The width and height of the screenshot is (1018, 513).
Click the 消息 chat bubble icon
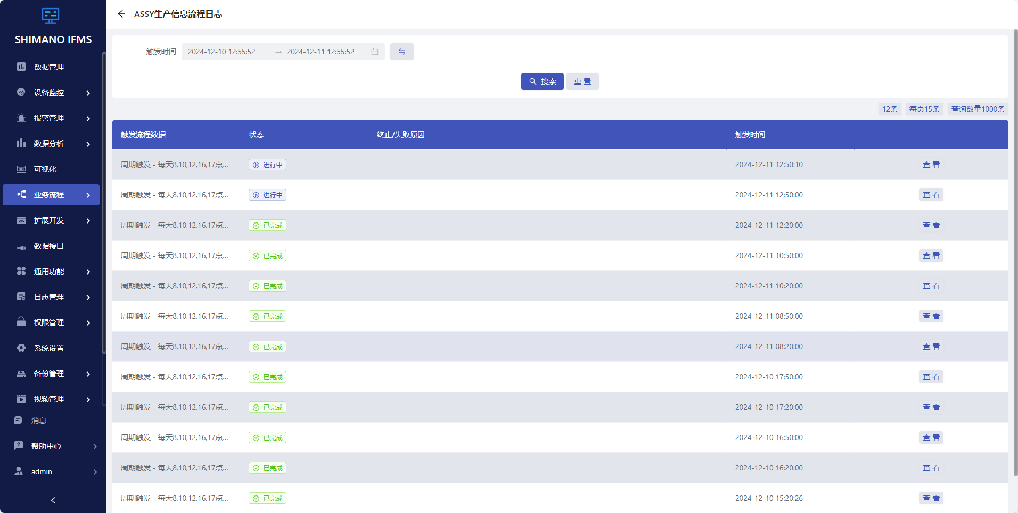(18, 420)
